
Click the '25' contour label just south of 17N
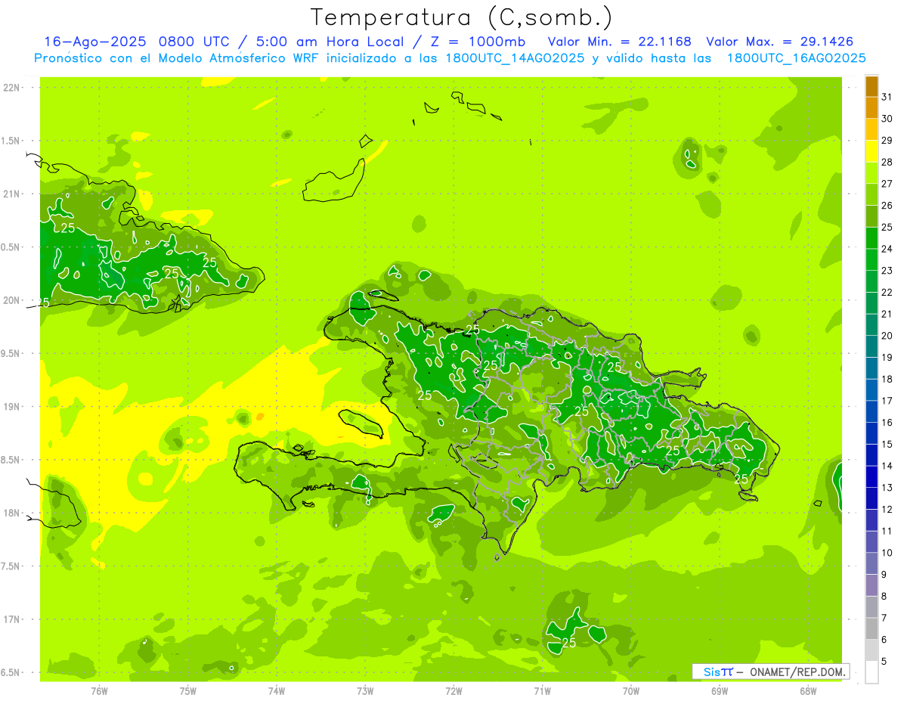click(569, 644)
